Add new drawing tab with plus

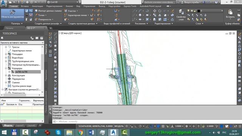point(51,28)
